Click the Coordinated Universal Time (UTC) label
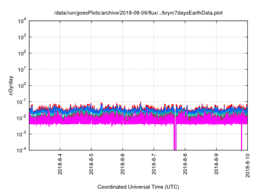 coord(138,187)
